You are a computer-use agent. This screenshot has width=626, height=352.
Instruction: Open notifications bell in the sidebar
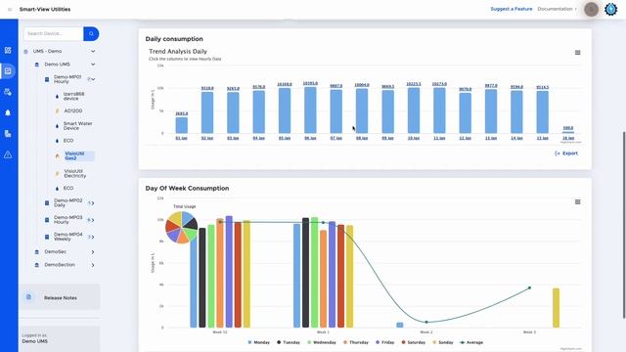pyautogui.click(x=8, y=113)
